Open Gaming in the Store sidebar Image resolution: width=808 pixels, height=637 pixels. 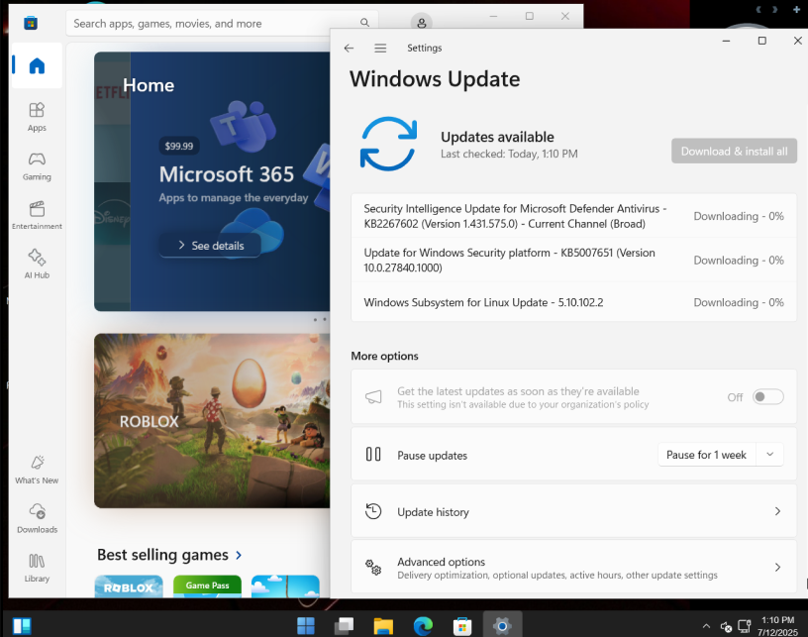(x=37, y=166)
